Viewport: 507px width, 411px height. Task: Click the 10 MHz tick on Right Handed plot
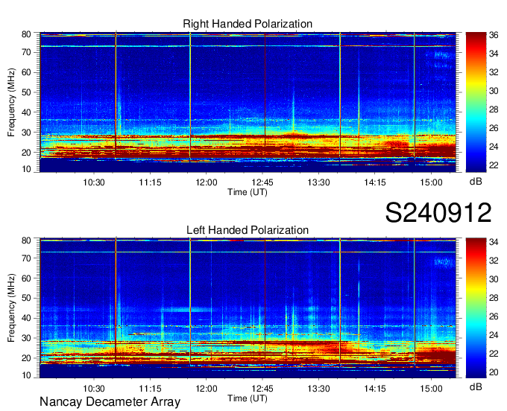point(26,169)
